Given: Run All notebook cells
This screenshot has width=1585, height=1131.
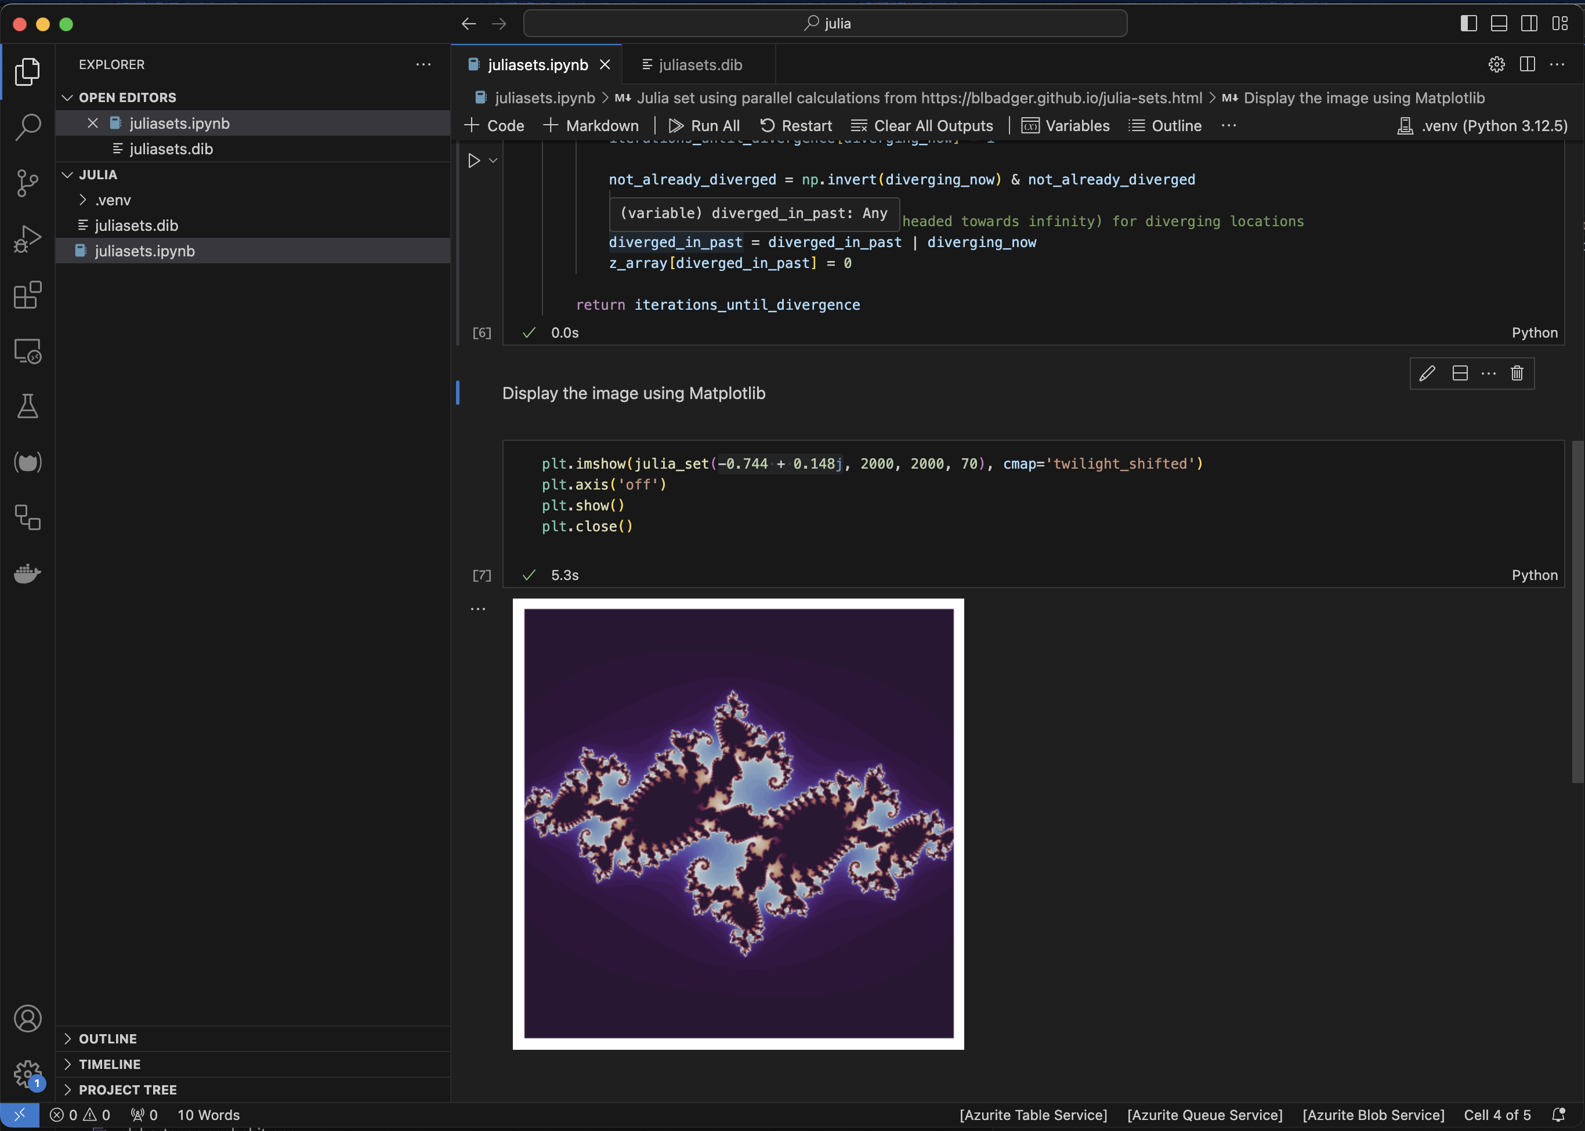Looking at the screenshot, I should (x=705, y=125).
